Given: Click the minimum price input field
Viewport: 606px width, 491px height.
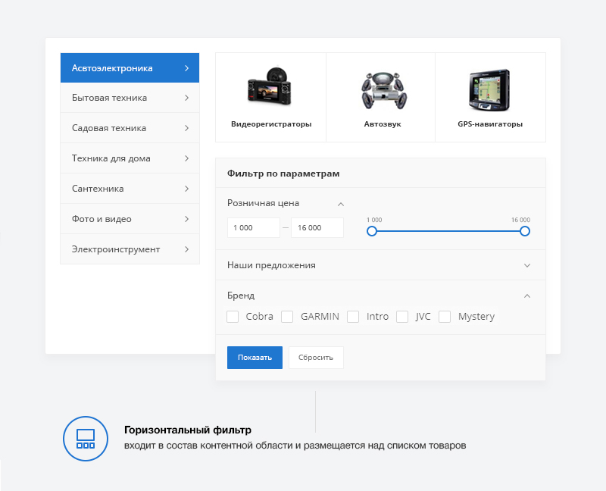Looking at the screenshot, I should tap(253, 228).
